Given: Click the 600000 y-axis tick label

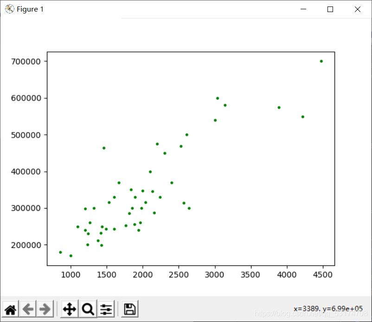Looking at the screenshot, I should [x=26, y=98].
